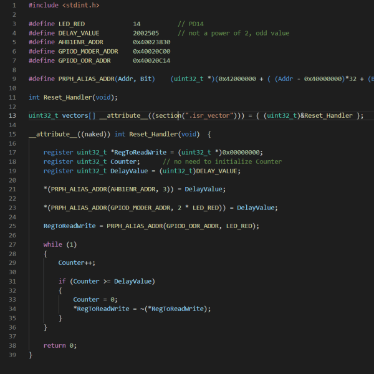Click line number 1 in the gutter

[x=14, y=5]
